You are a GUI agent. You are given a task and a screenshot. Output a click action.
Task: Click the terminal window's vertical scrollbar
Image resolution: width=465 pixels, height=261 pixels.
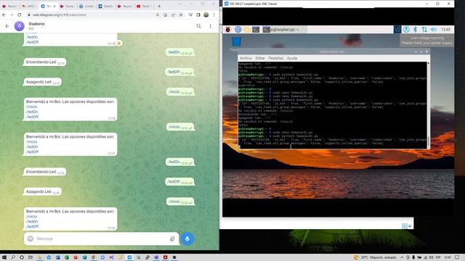[x=428, y=105]
